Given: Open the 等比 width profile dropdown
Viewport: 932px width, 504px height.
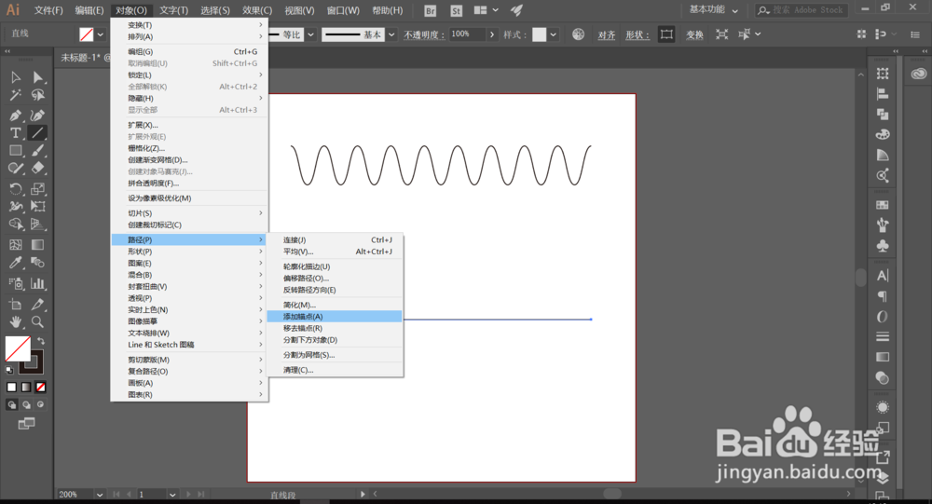Looking at the screenshot, I should [311, 34].
